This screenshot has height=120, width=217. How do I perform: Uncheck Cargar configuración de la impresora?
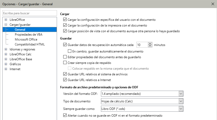click(x=65, y=25)
